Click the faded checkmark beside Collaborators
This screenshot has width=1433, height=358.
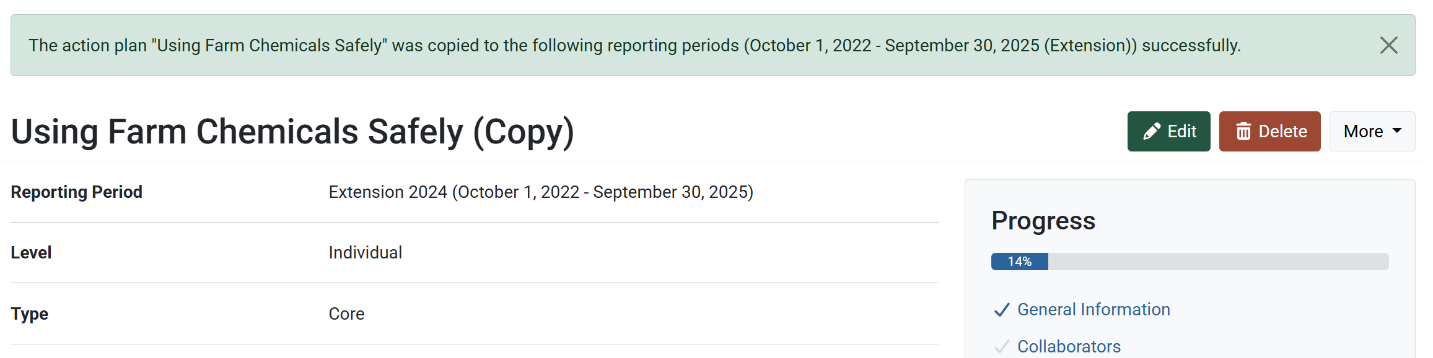(x=1001, y=347)
